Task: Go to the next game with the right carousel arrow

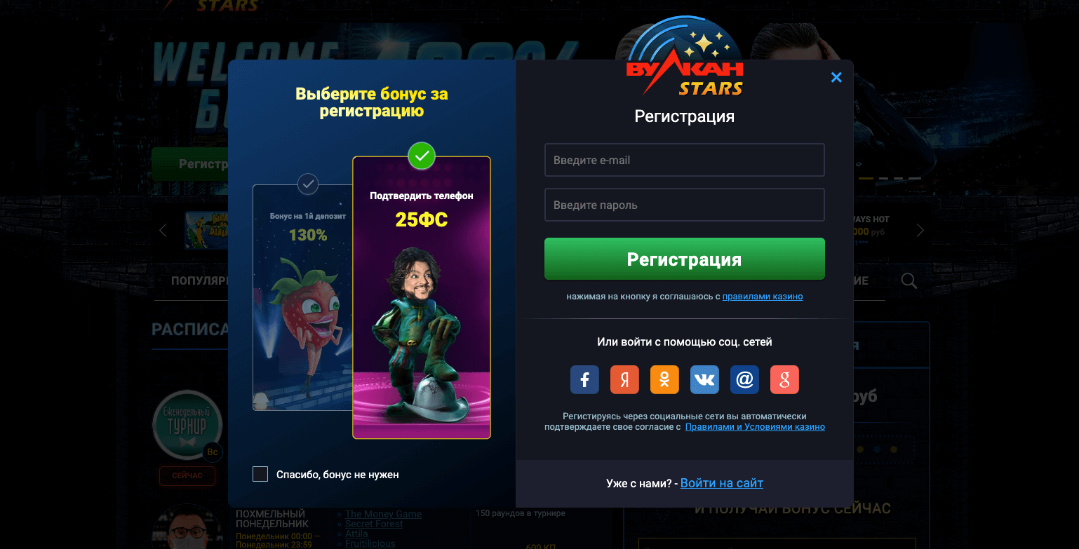Action: click(920, 230)
